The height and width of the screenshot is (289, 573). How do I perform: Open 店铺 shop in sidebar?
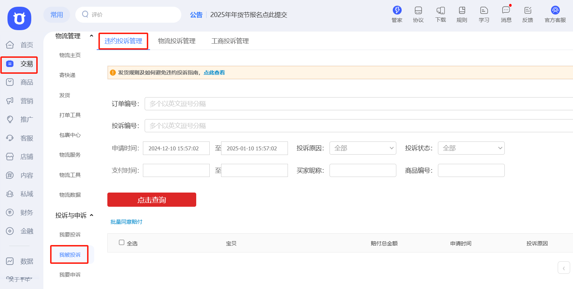(20, 157)
